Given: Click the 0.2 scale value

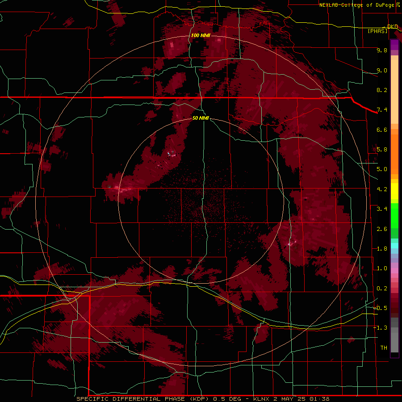Looking at the screenshot, I should point(382,289).
